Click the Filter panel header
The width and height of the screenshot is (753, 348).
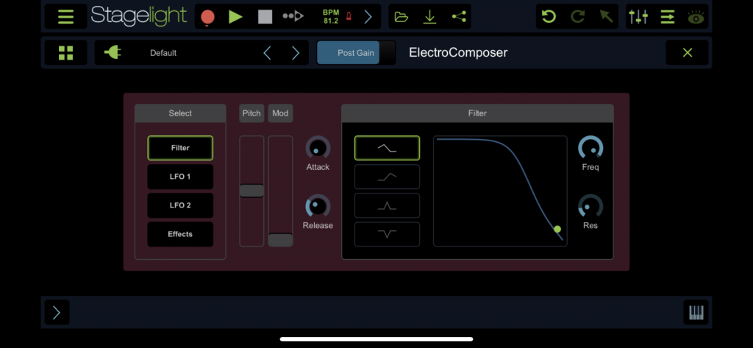477,113
